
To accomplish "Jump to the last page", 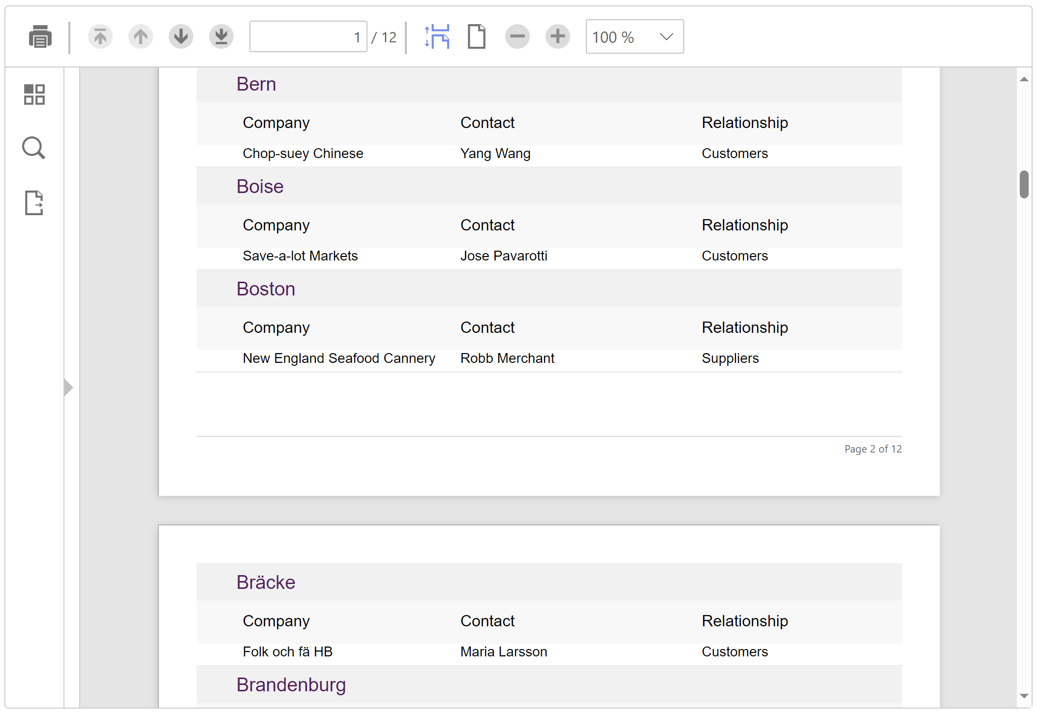I will (221, 37).
